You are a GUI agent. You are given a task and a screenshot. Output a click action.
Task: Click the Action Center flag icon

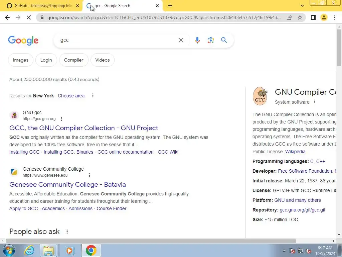292,251
